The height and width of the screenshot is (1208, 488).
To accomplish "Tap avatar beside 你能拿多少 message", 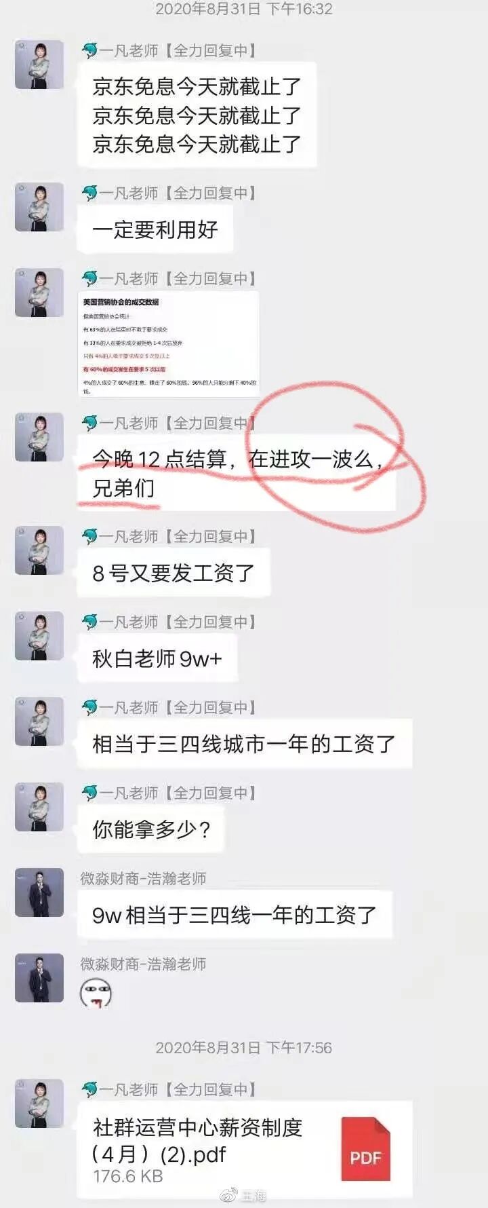I will coord(39,807).
